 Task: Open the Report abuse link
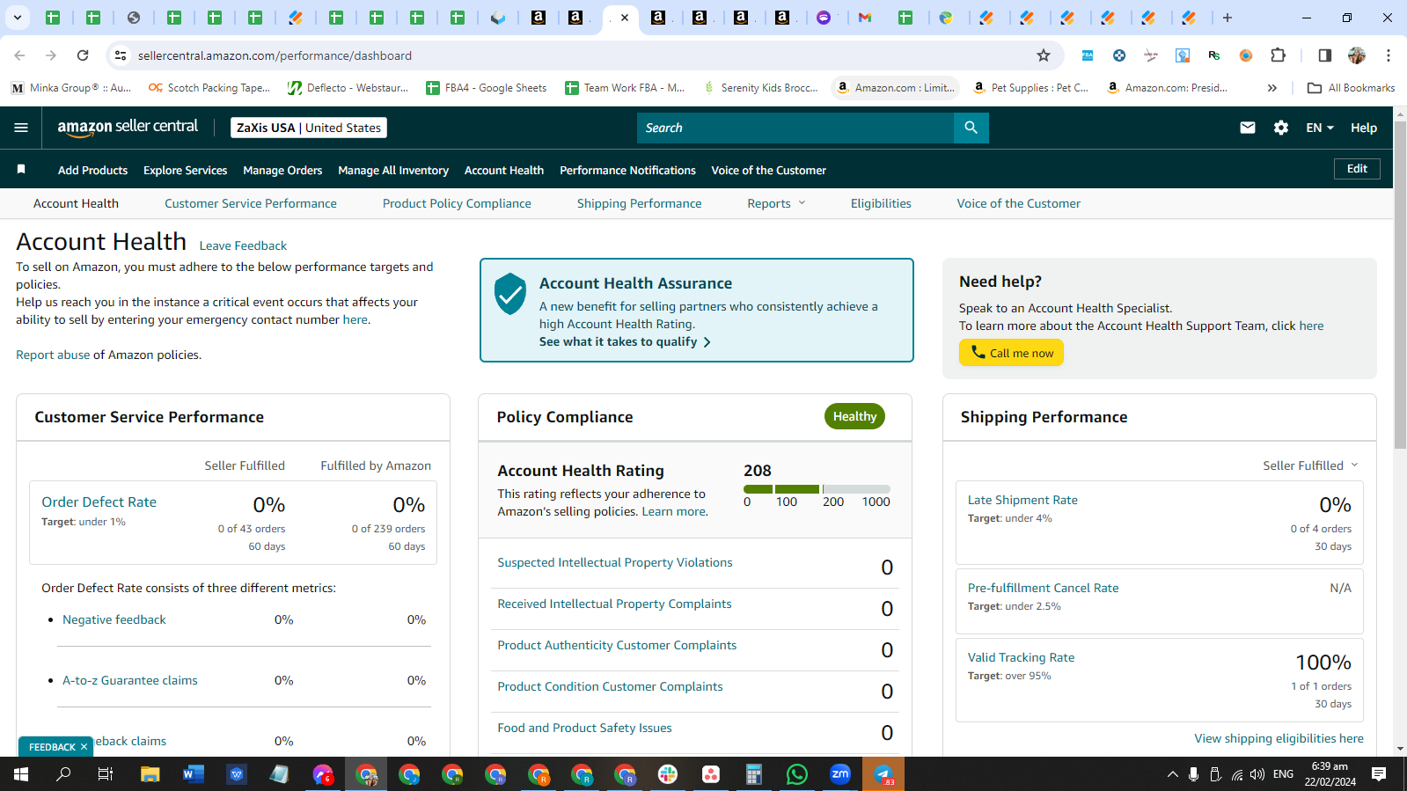click(x=53, y=355)
